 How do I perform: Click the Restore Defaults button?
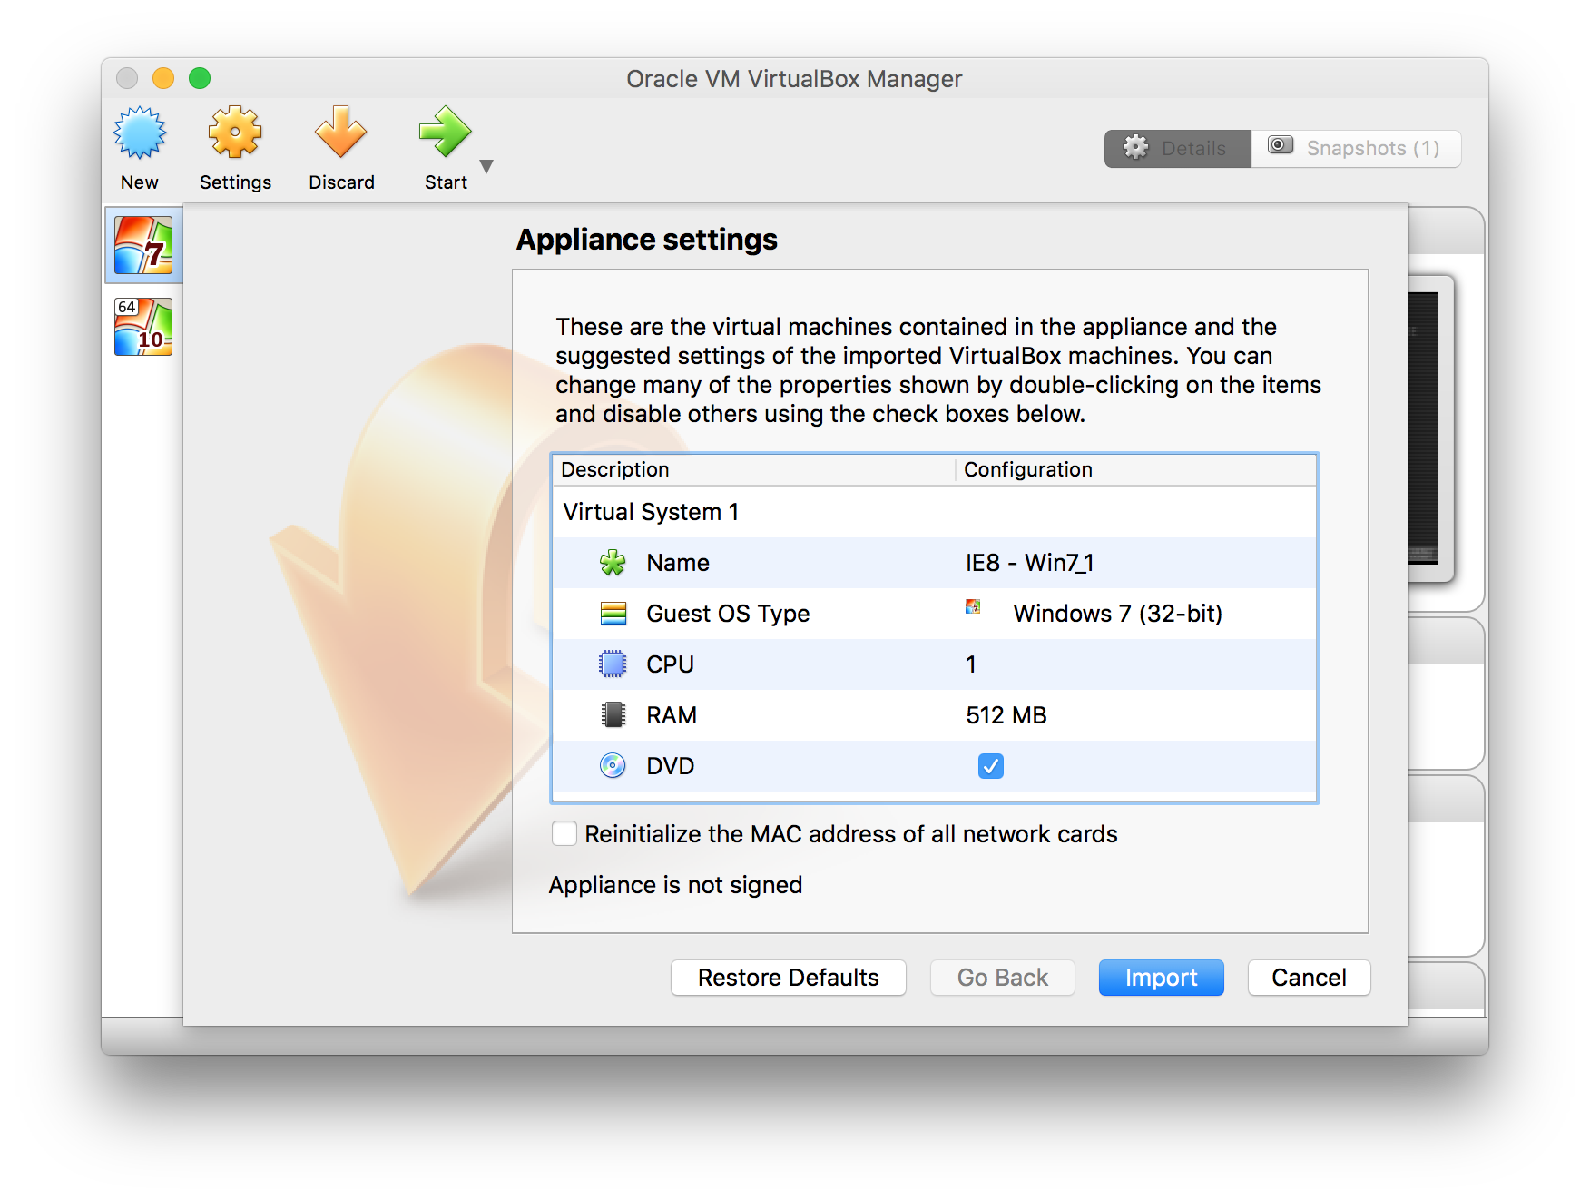pos(788,978)
